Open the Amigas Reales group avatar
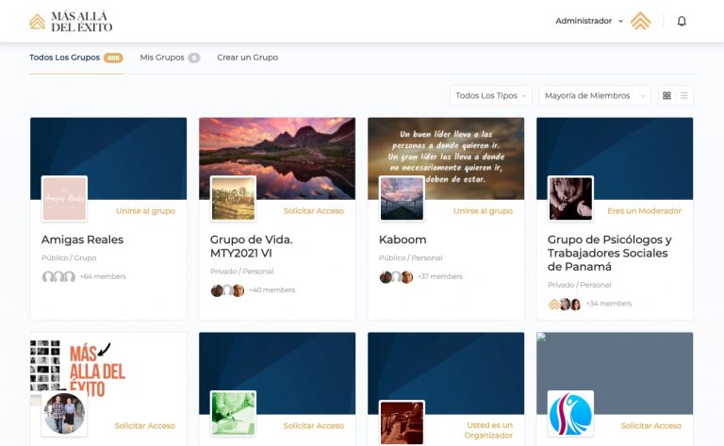Screen dimensions: 724x446 coord(64,198)
